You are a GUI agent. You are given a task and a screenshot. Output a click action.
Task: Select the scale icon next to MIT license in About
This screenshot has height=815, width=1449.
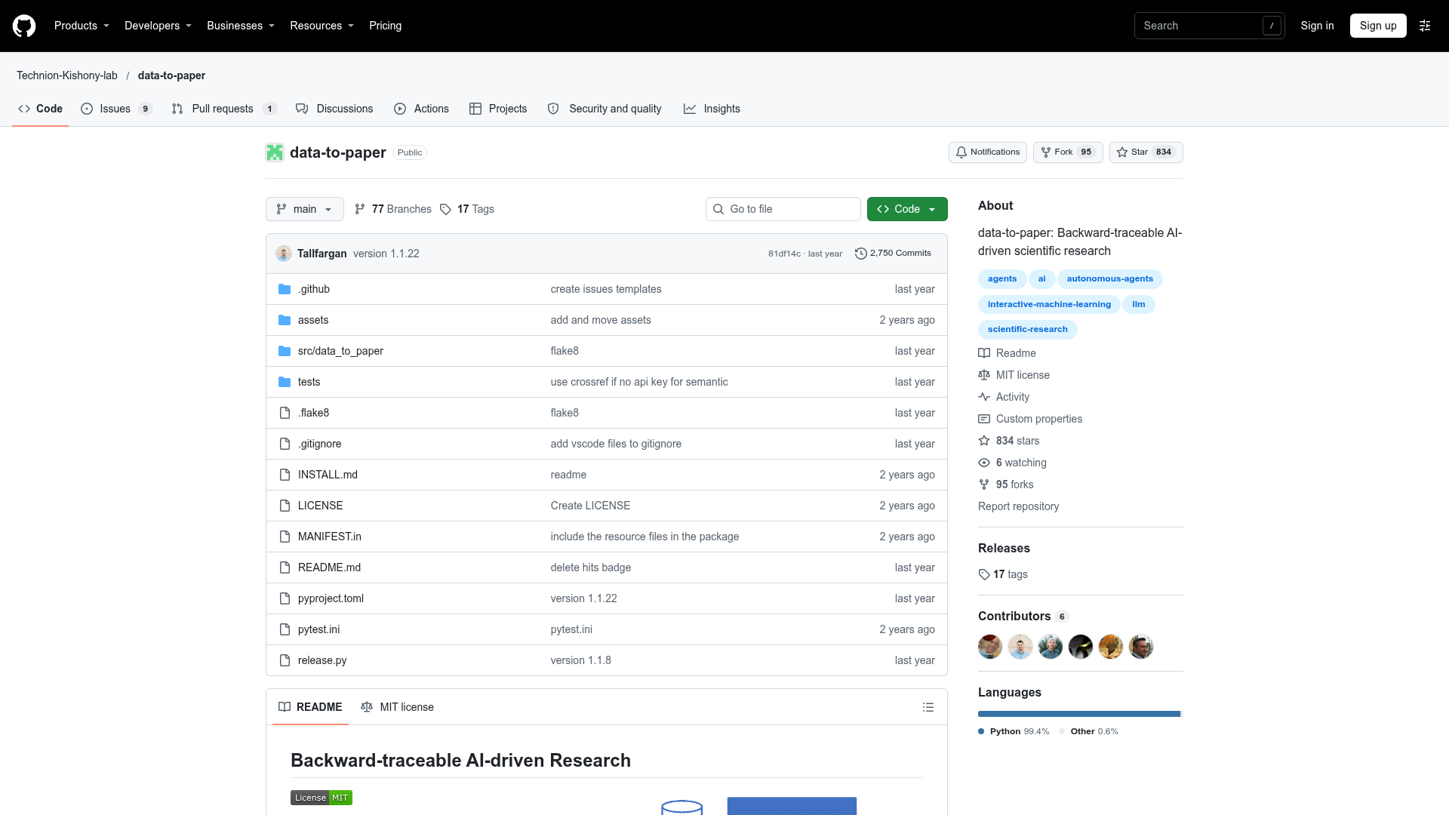984,375
